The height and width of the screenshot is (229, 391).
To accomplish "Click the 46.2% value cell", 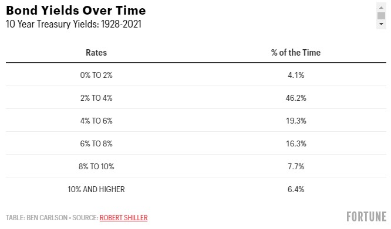I will (x=296, y=98).
